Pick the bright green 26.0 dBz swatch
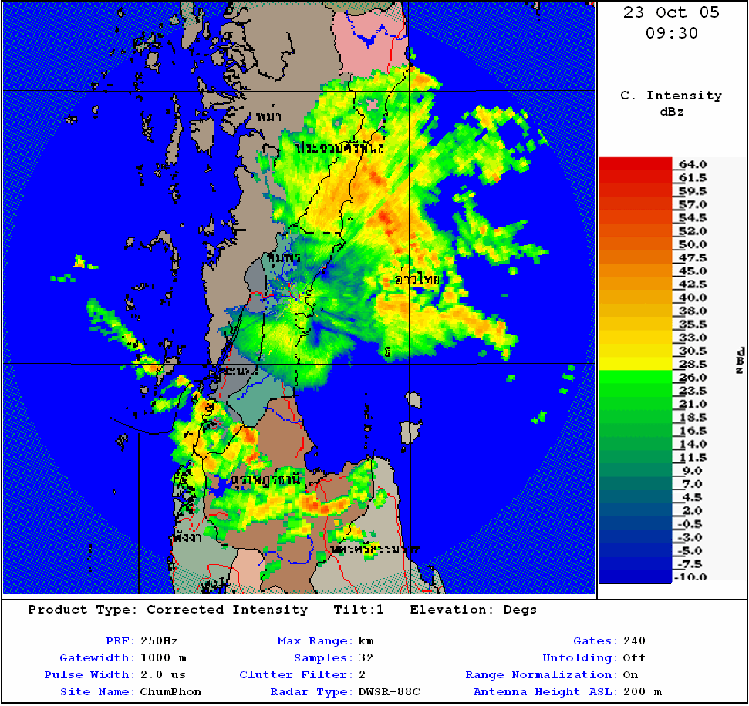Screen dimensions: 749x706 click(x=636, y=377)
